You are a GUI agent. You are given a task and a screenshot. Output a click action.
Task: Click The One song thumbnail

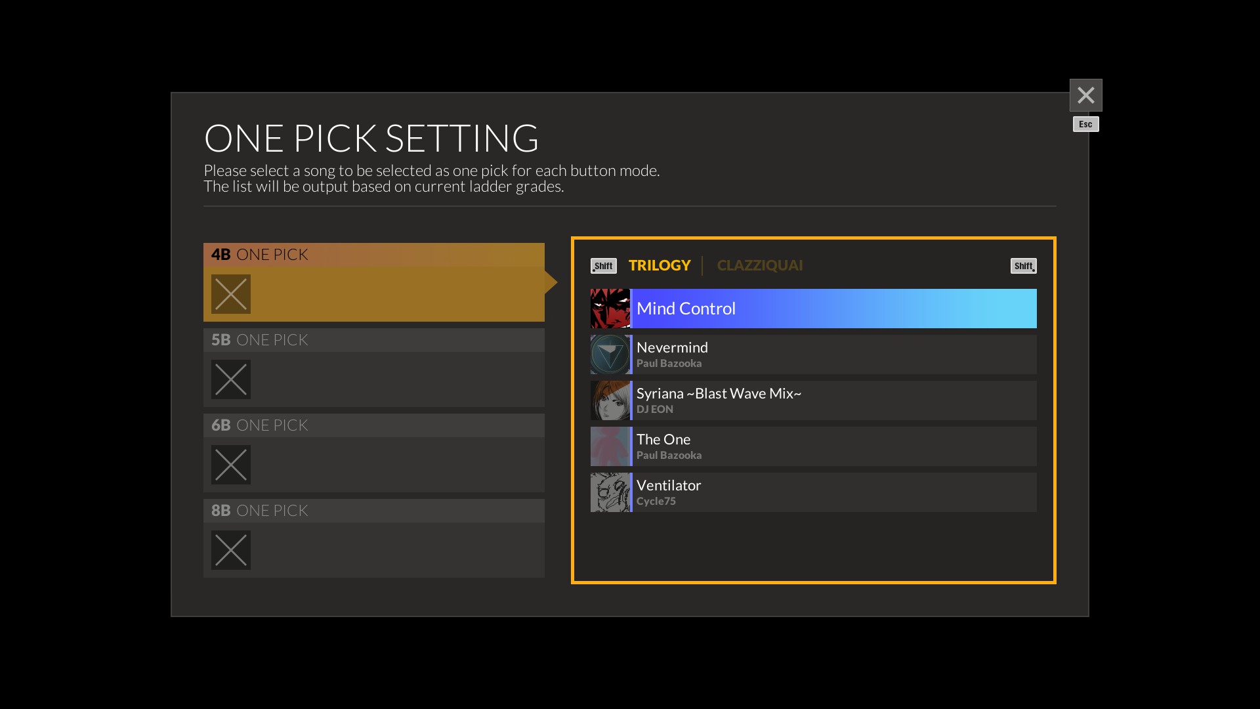[610, 446]
